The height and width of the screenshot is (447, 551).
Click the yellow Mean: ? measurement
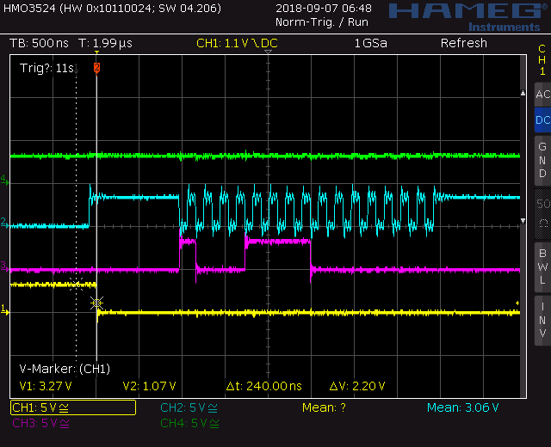(x=324, y=407)
